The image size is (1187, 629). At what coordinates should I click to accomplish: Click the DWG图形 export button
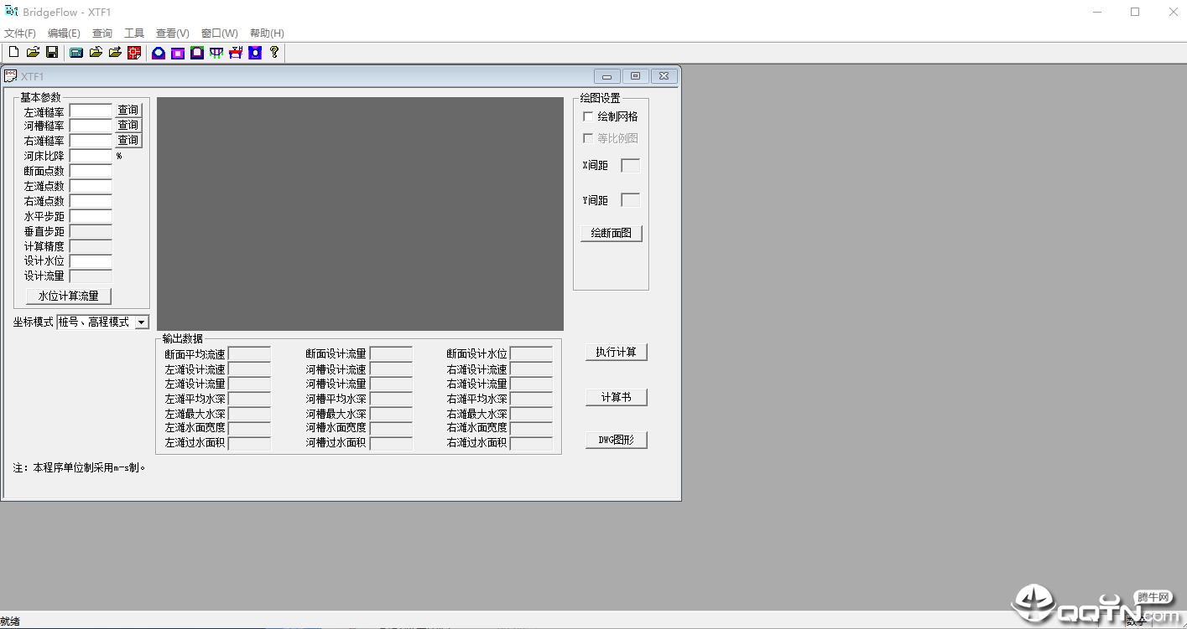pos(617,440)
